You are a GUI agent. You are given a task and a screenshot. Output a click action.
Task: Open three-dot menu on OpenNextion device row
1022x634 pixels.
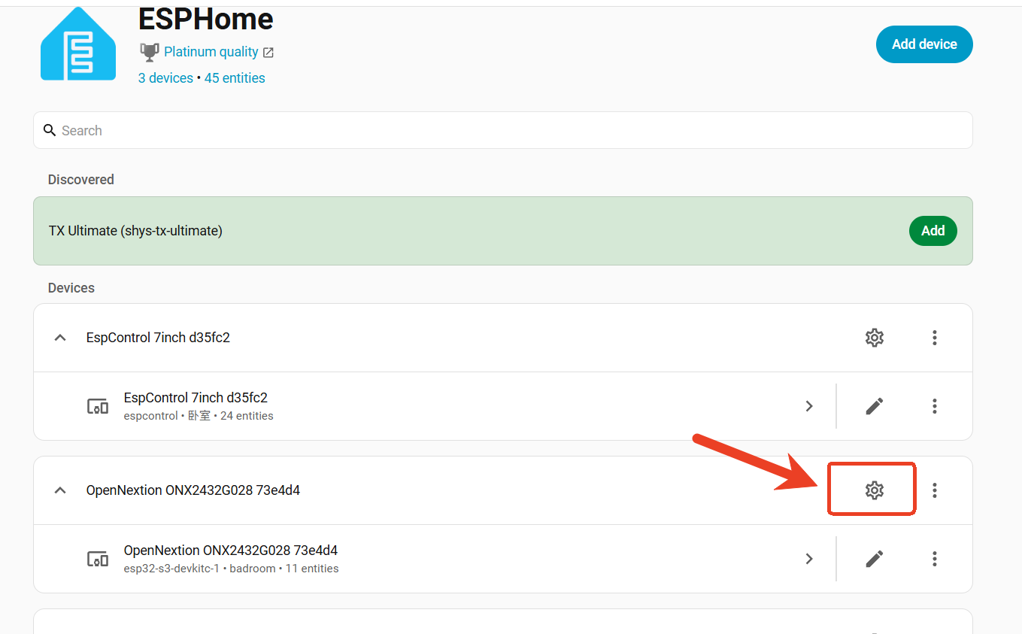pos(935,559)
